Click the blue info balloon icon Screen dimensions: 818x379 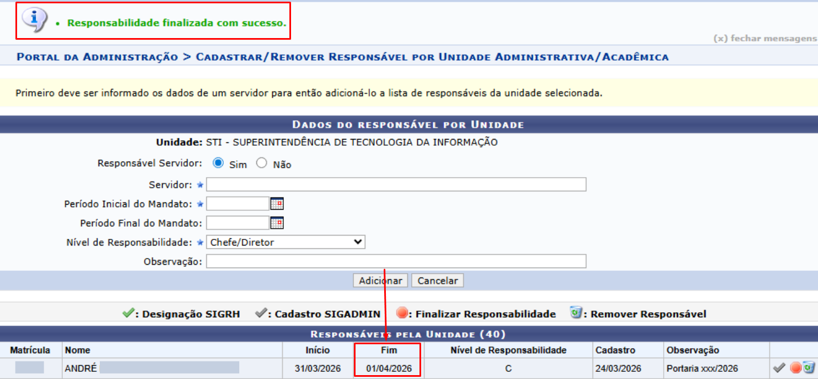[x=35, y=20]
